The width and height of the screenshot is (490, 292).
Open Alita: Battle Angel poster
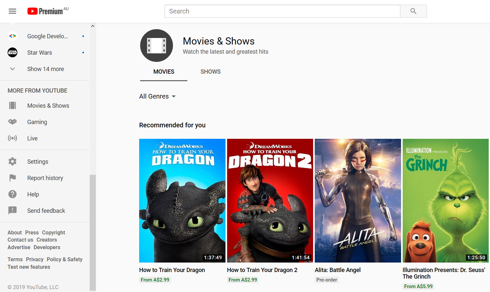coord(358,200)
